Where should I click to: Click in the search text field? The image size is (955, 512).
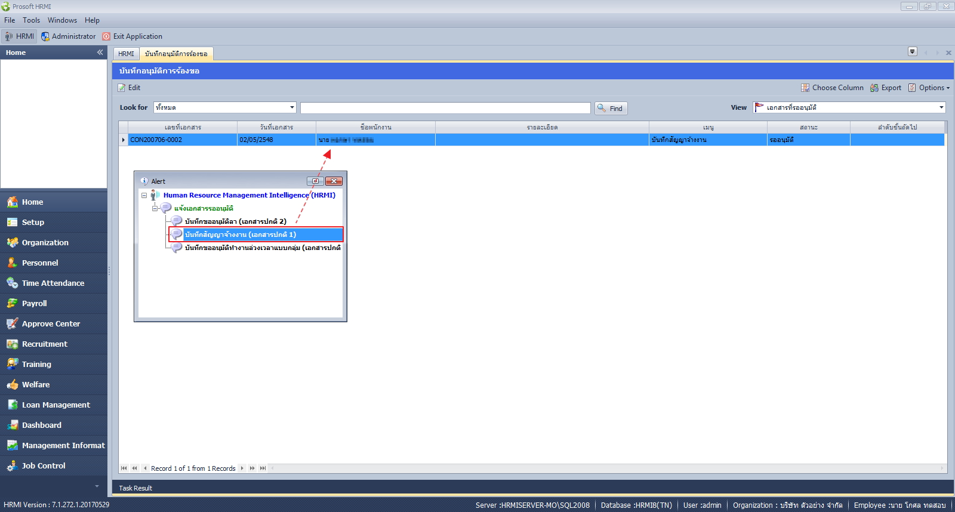point(445,107)
